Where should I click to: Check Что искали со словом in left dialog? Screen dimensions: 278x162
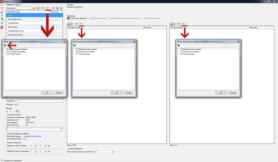[x=8, y=52]
